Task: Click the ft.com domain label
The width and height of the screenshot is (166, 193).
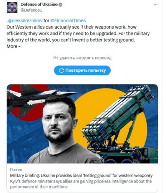Action: click(16, 170)
